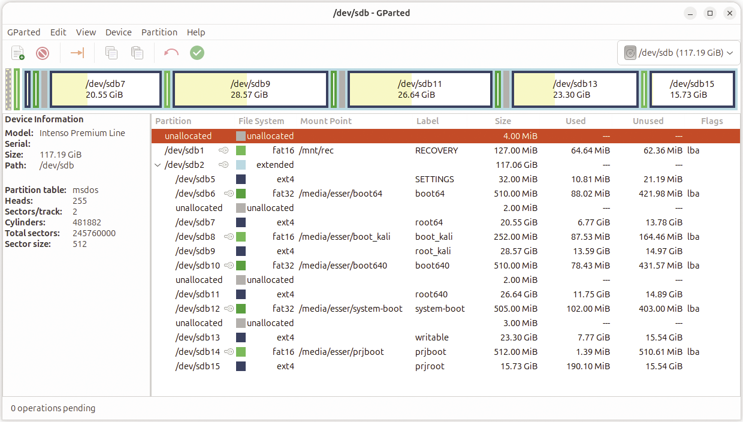Collapse the /dev/sdb2 extended partition
The width and height of the screenshot is (743, 422).
point(158,165)
